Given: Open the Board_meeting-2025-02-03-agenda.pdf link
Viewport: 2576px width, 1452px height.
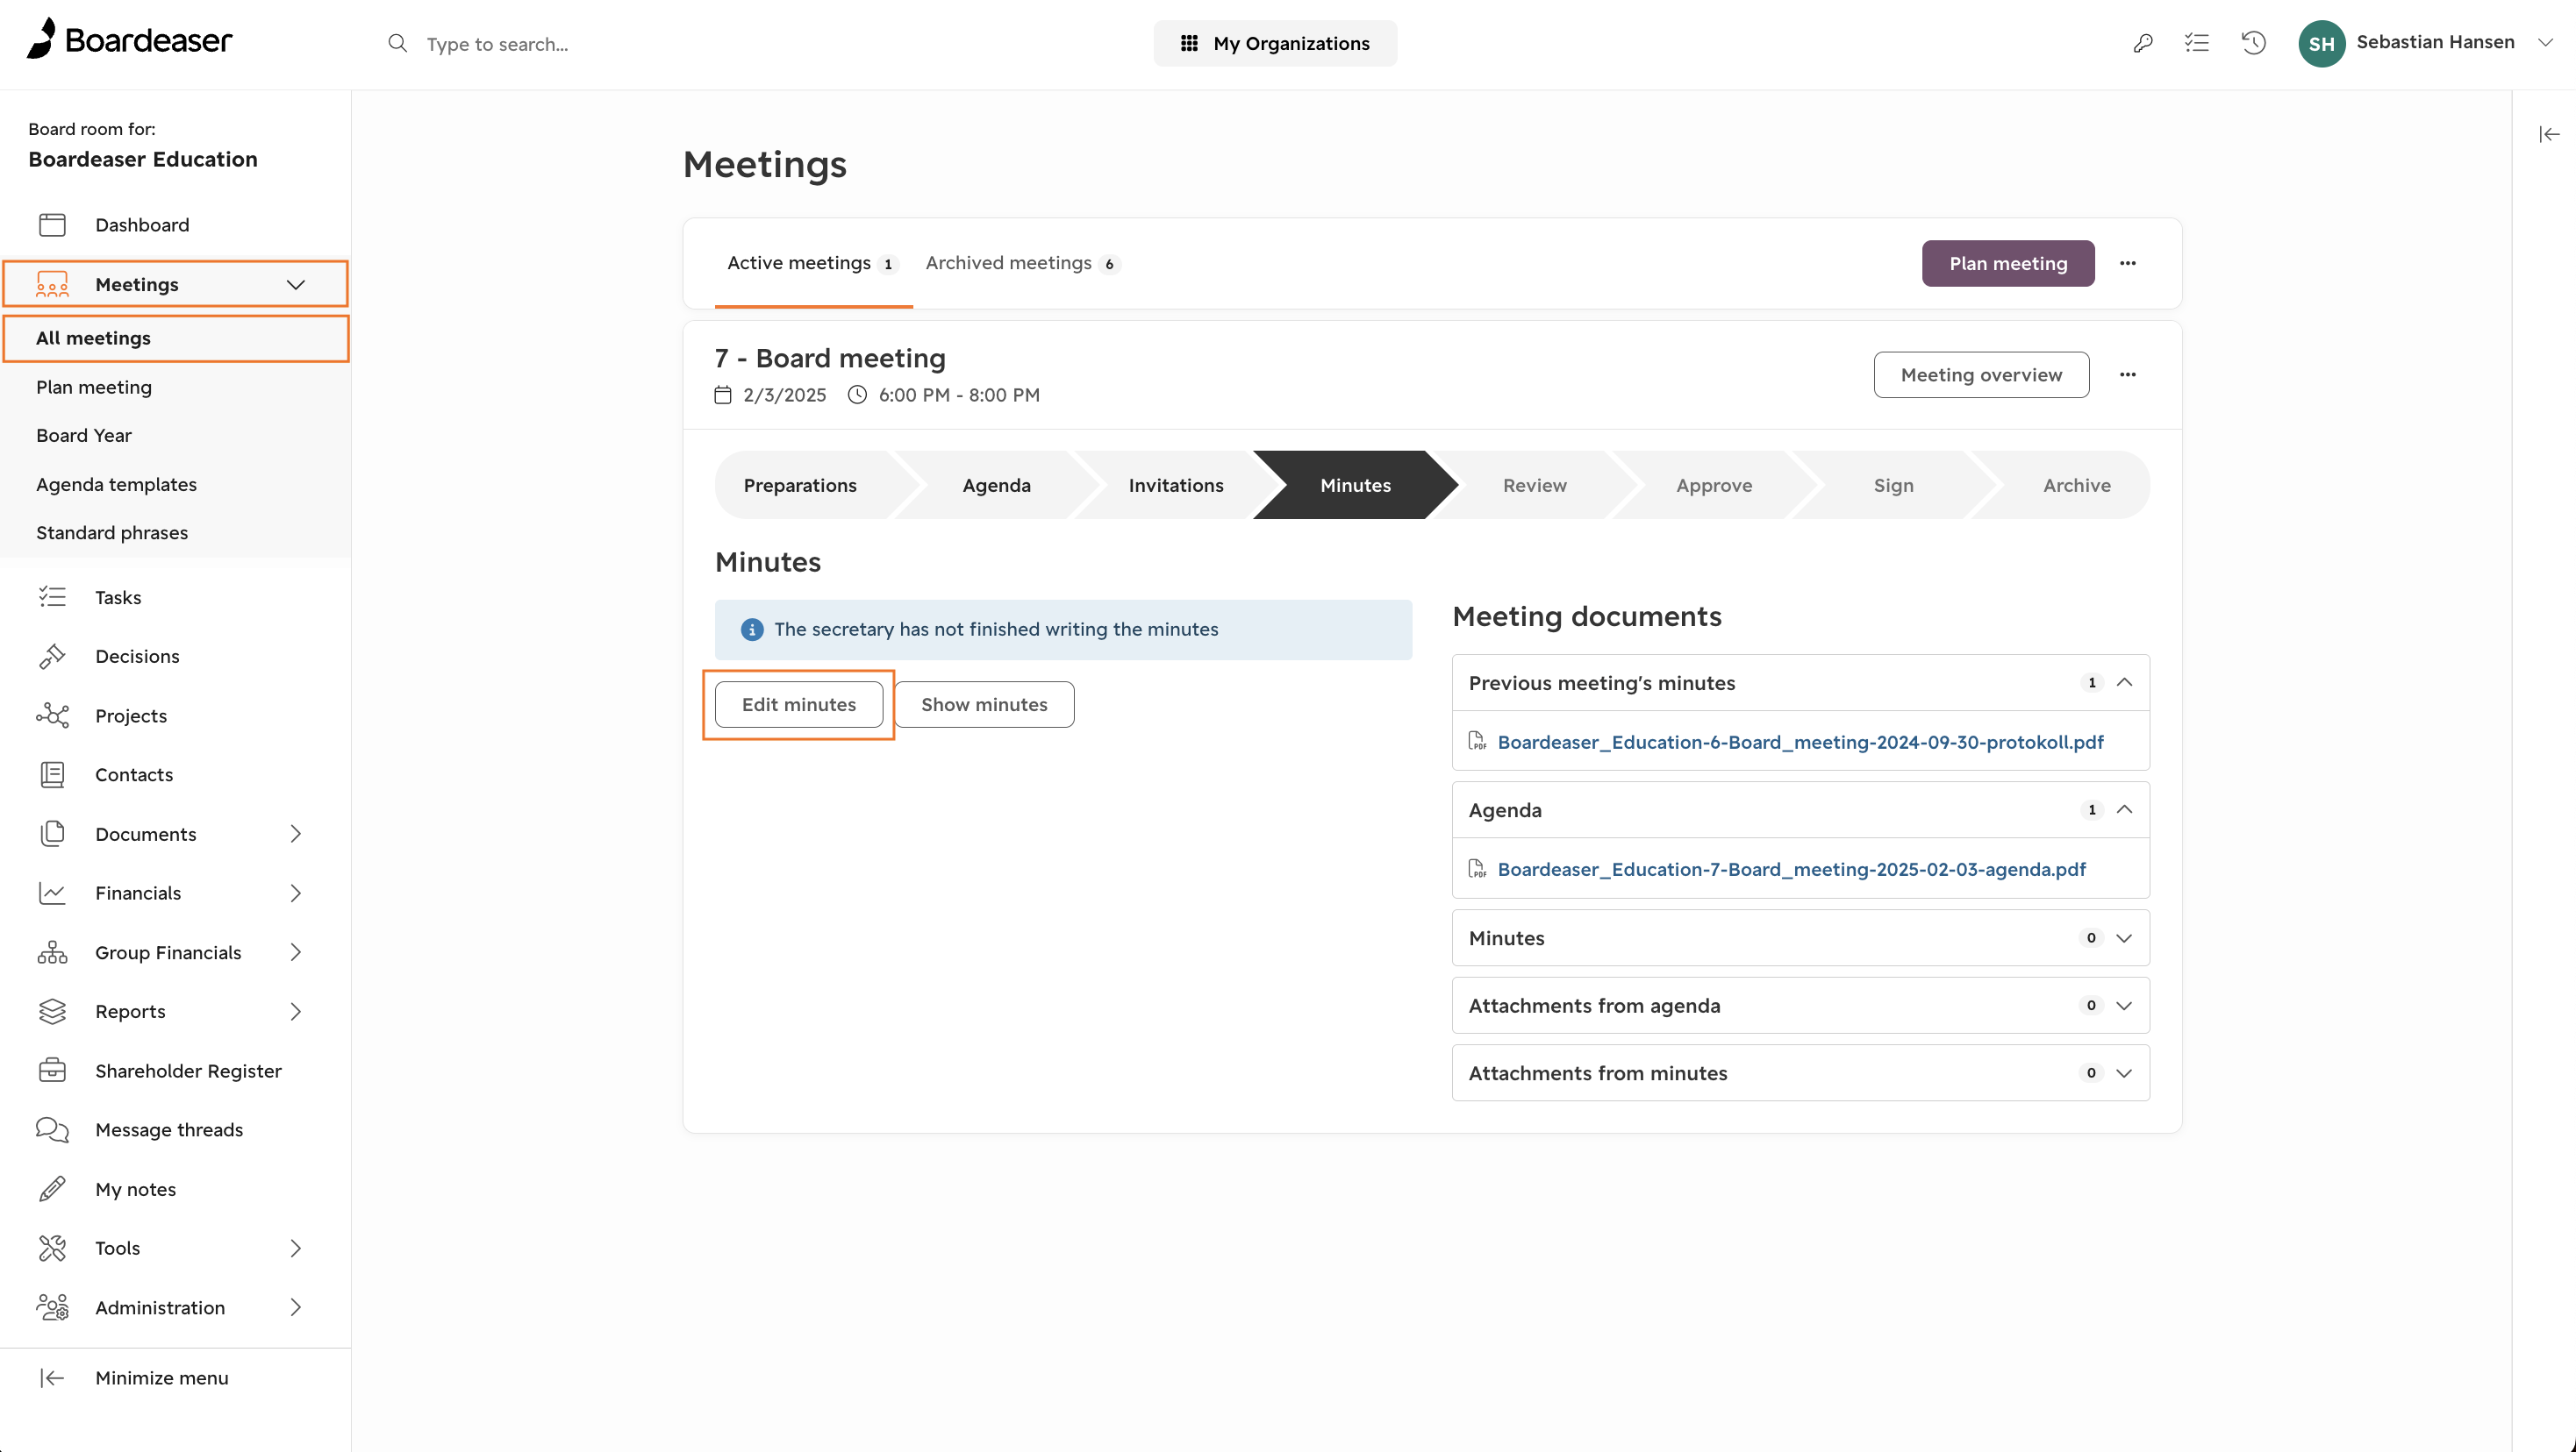Looking at the screenshot, I should click(x=1791, y=868).
